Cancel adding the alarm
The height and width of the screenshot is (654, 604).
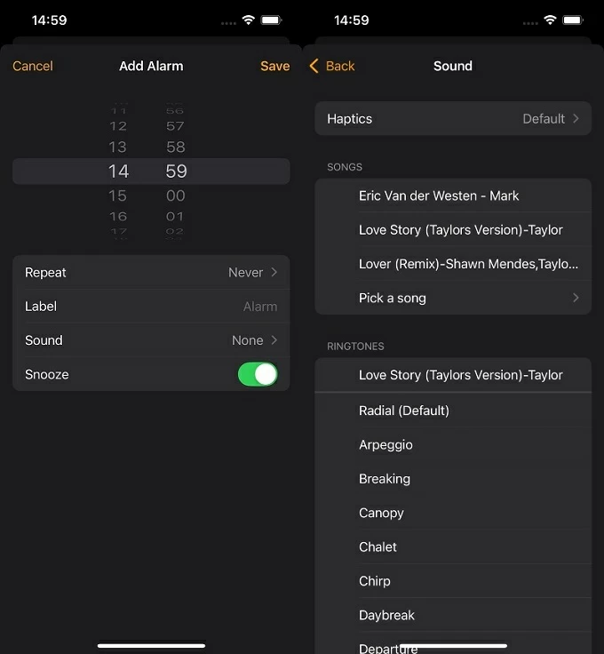[33, 66]
